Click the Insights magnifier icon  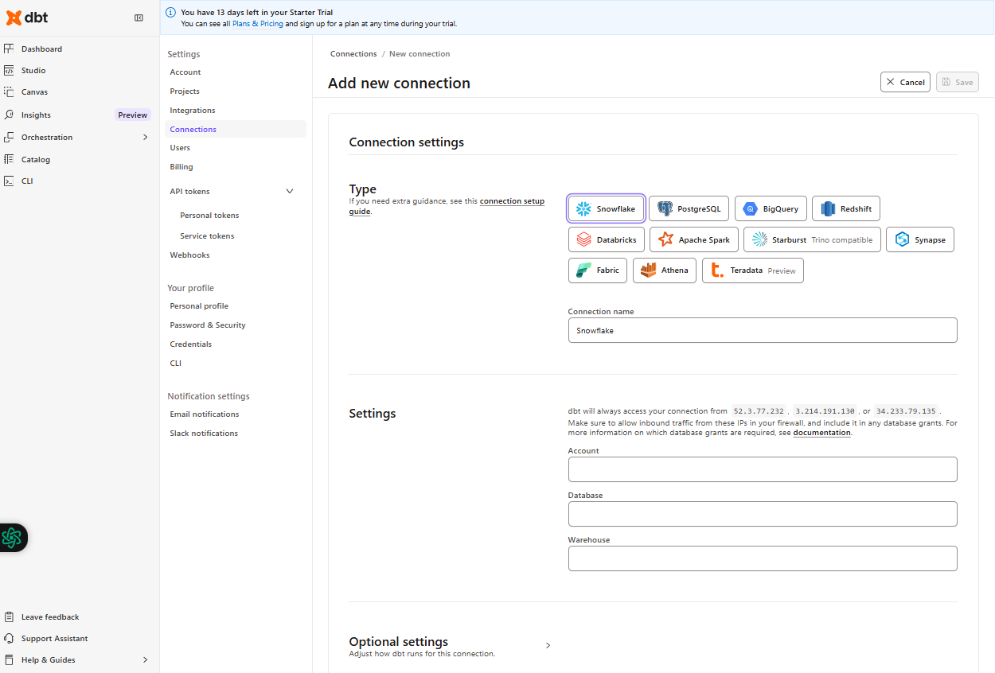(x=9, y=115)
